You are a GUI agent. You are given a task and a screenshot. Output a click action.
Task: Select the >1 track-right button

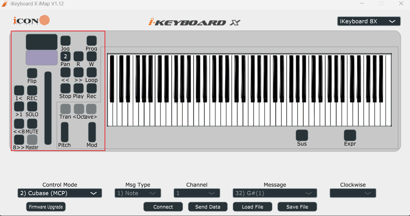click(19, 106)
